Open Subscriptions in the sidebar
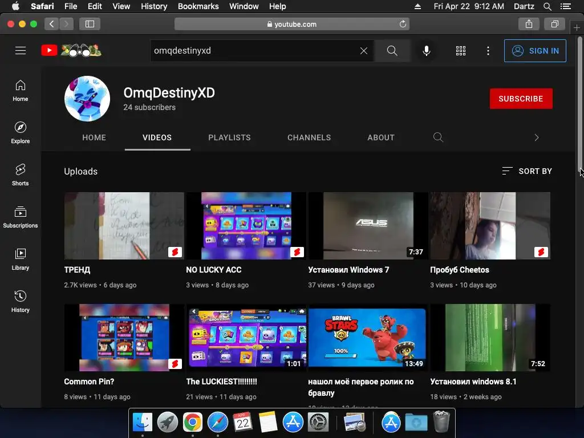The image size is (584, 438). coord(21,217)
